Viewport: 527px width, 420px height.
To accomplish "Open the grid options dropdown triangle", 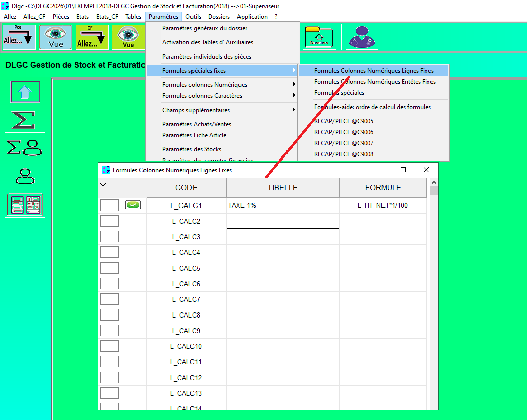I will point(103,183).
